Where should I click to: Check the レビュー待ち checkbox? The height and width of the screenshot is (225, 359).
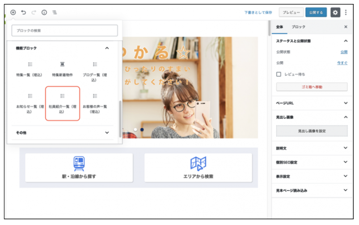(x=279, y=74)
